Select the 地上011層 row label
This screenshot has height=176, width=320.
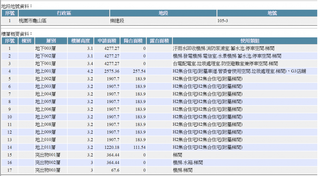[45, 147]
